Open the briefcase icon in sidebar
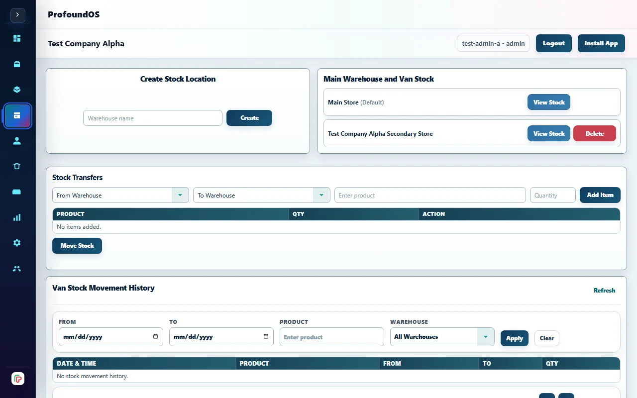The height and width of the screenshot is (398, 637). [17, 64]
